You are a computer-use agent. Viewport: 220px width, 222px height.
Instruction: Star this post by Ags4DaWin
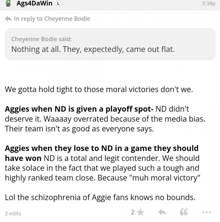point(141,212)
